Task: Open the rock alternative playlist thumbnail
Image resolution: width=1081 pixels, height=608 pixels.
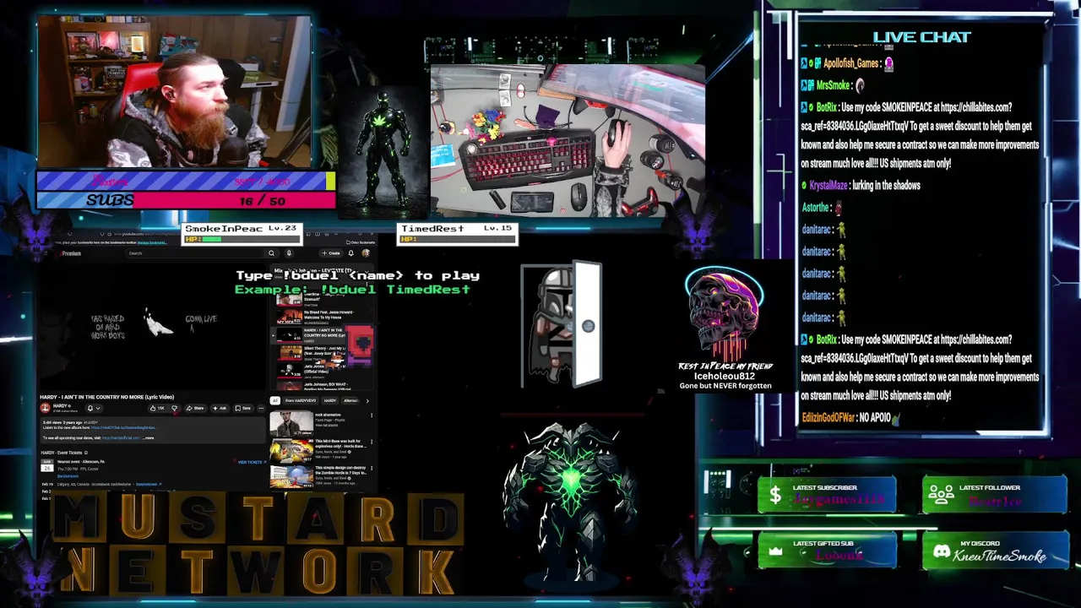Action: (x=291, y=424)
